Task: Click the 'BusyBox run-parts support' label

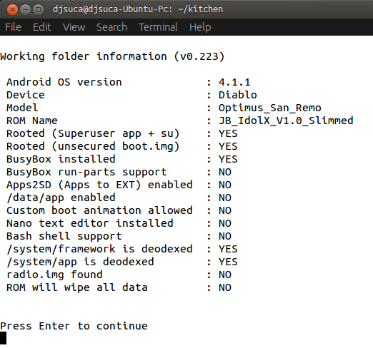Action: 86,172
